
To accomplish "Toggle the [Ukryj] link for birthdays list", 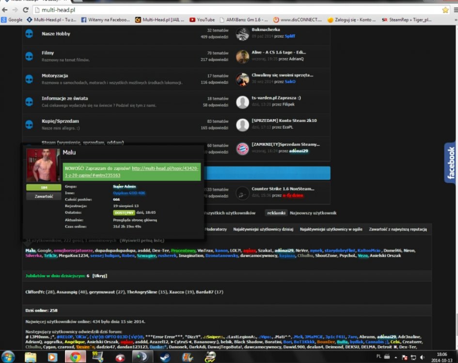I will coord(100,275).
